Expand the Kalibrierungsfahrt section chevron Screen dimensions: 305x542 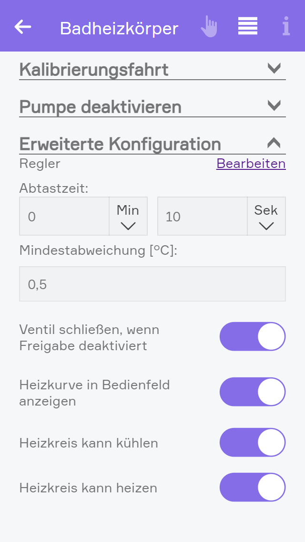point(274,68)
